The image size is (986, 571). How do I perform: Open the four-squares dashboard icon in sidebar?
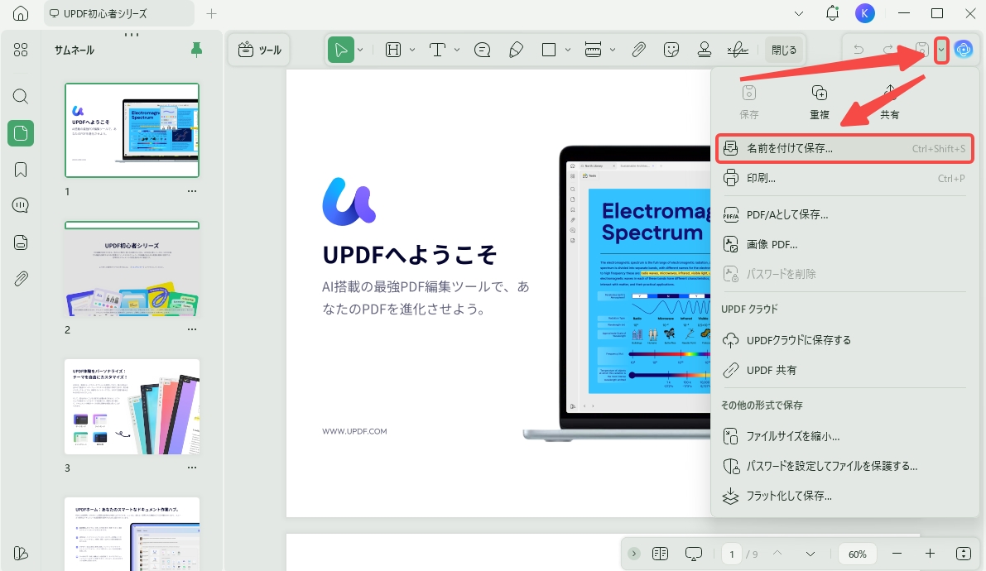coord(21,50)
